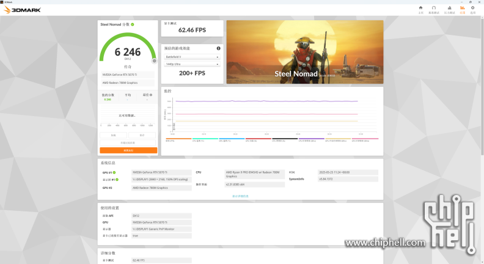Click NVIDIA GeForce RTX 5070 Ti under score
This screenshot has width=484, height=264.
click(x=128, y=75)
